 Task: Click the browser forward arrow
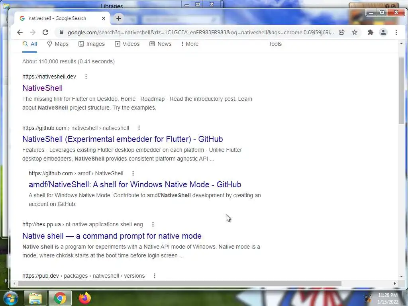click(33, 32)
